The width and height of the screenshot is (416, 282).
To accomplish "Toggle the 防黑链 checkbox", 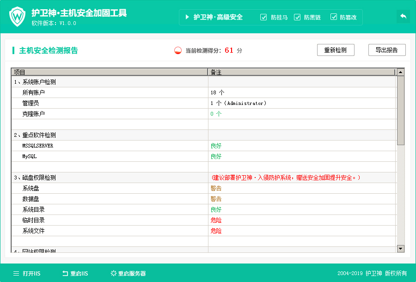I will click(x=297, y=17).
